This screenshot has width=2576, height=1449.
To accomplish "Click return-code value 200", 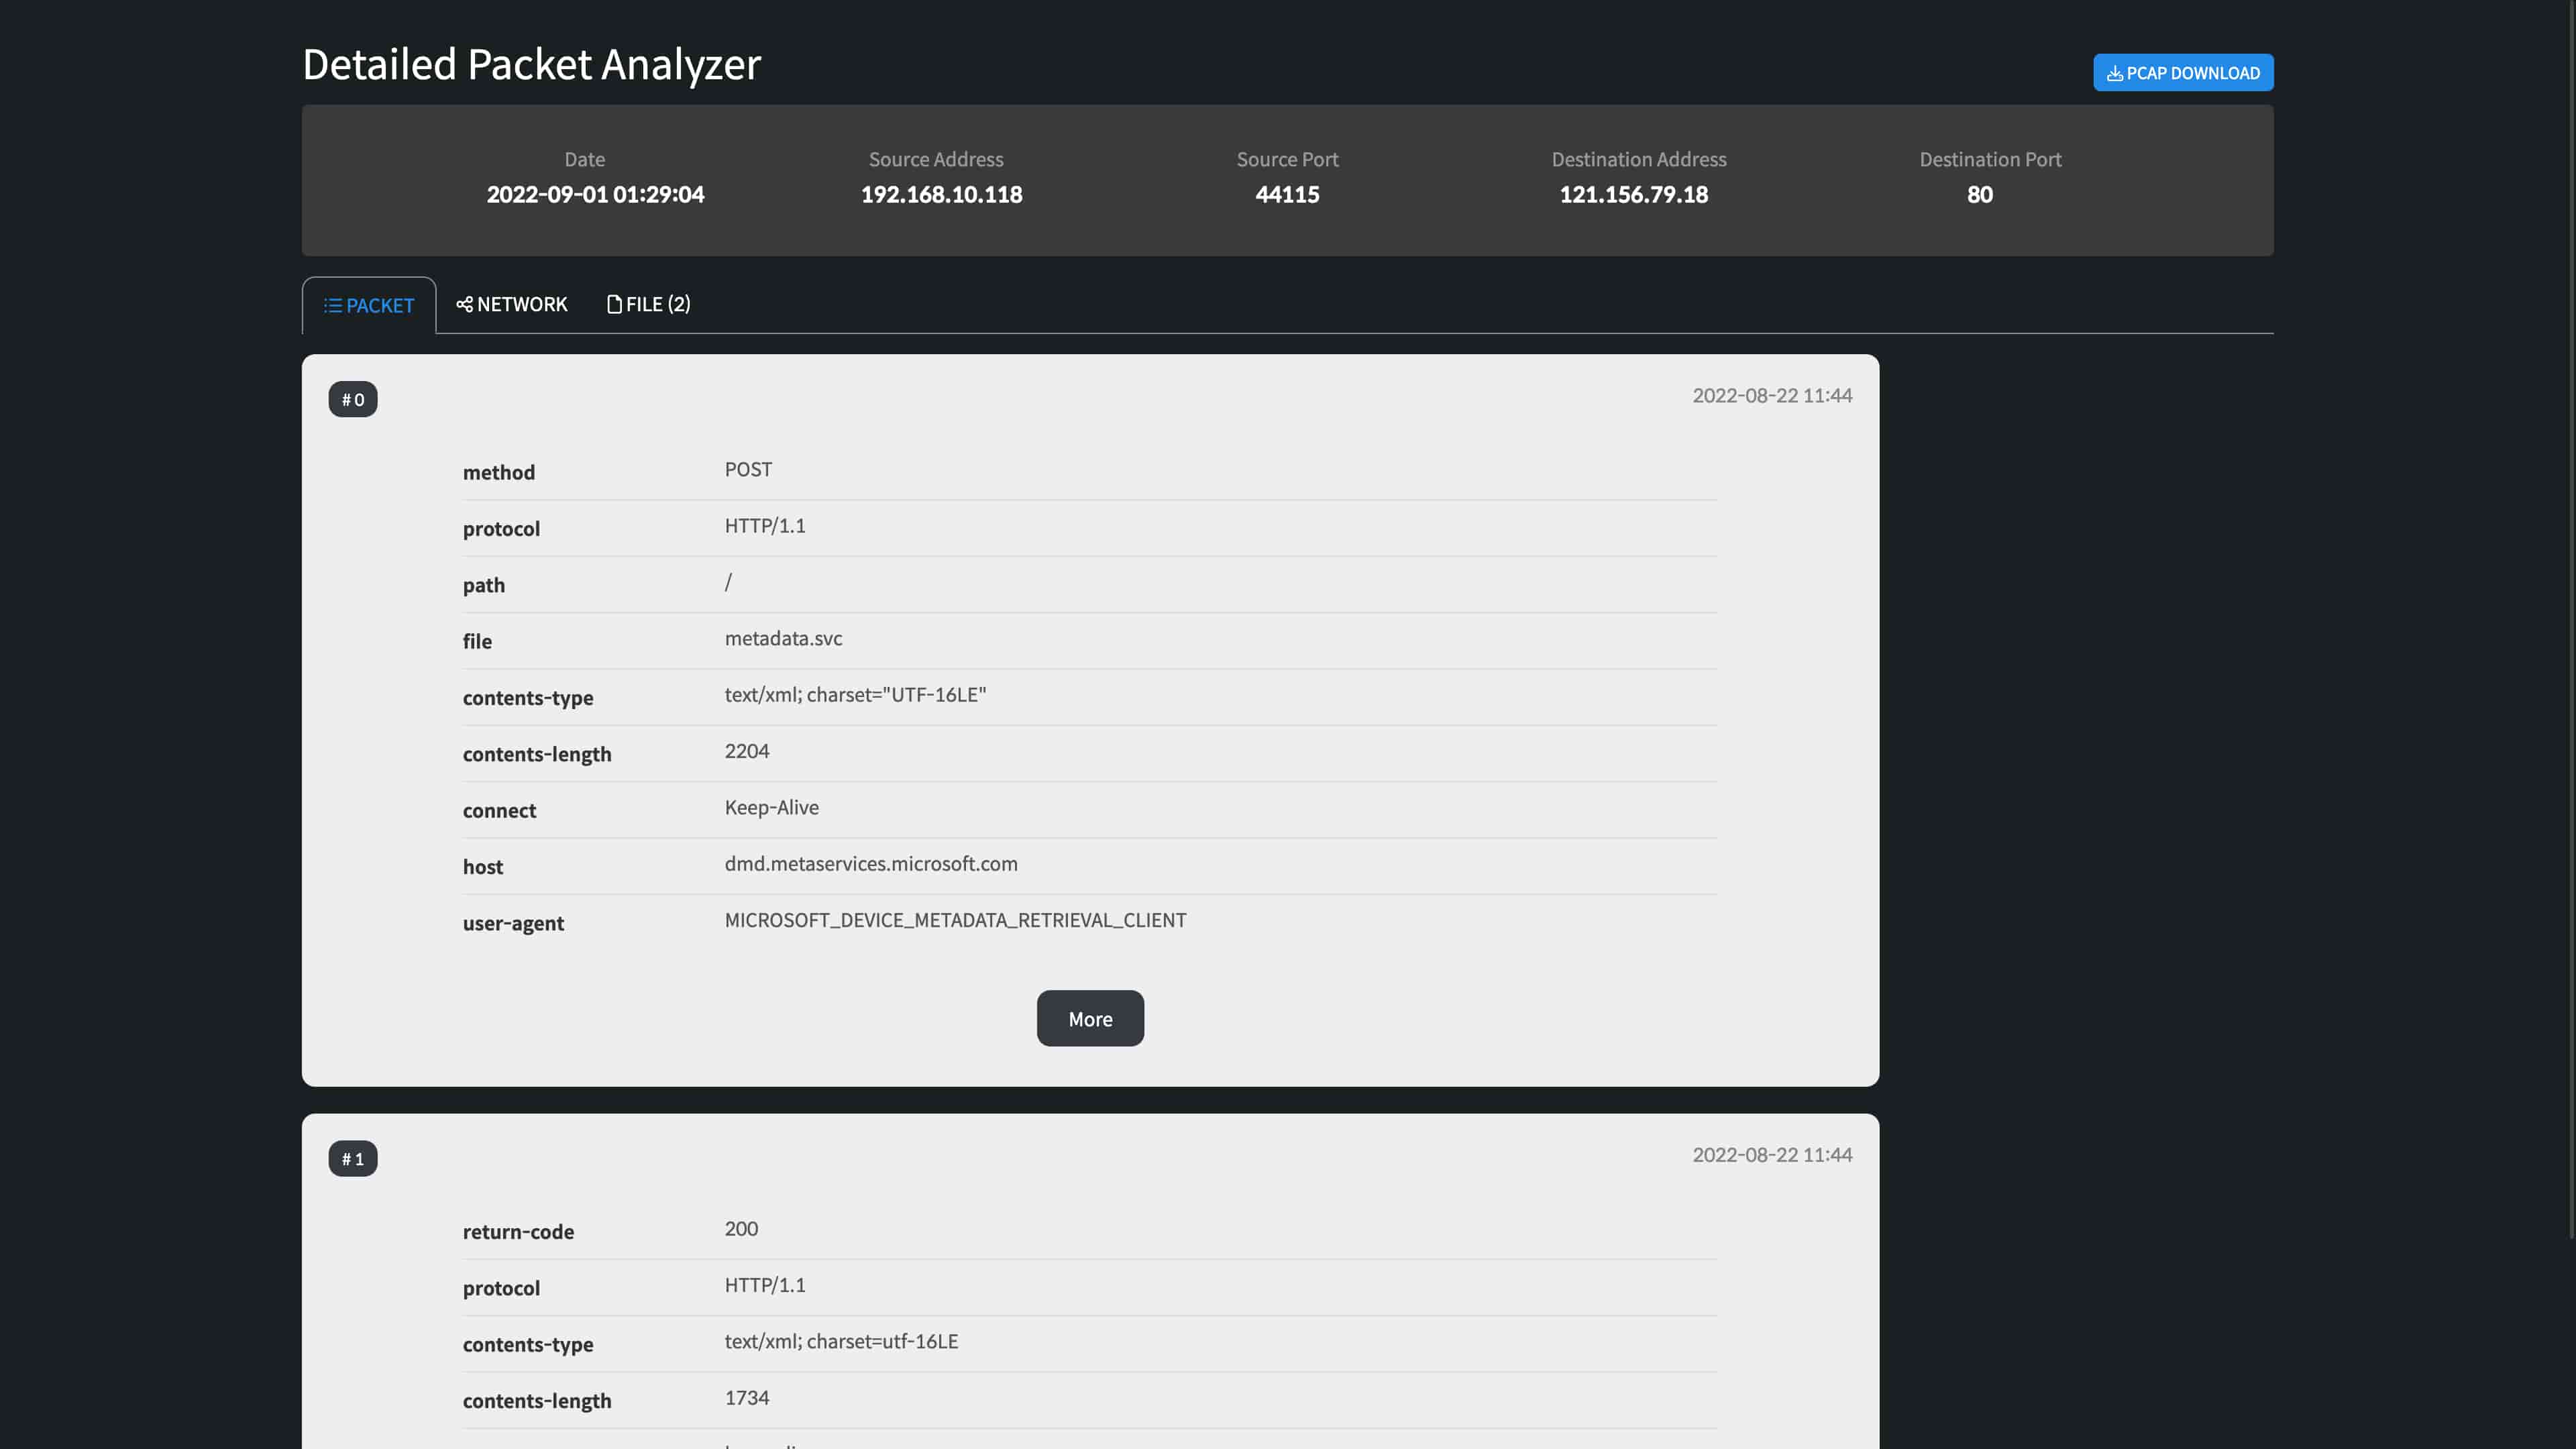I will point(741,1228).
